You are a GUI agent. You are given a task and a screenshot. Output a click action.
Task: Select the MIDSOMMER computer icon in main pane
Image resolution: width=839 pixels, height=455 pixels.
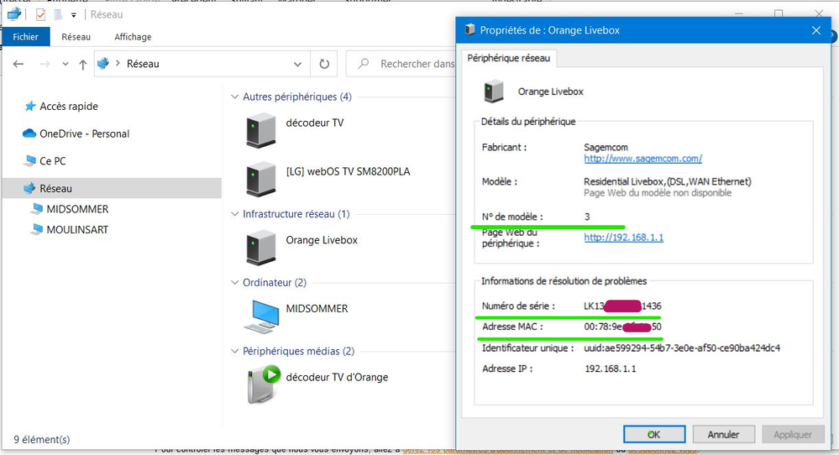point(262,316)
